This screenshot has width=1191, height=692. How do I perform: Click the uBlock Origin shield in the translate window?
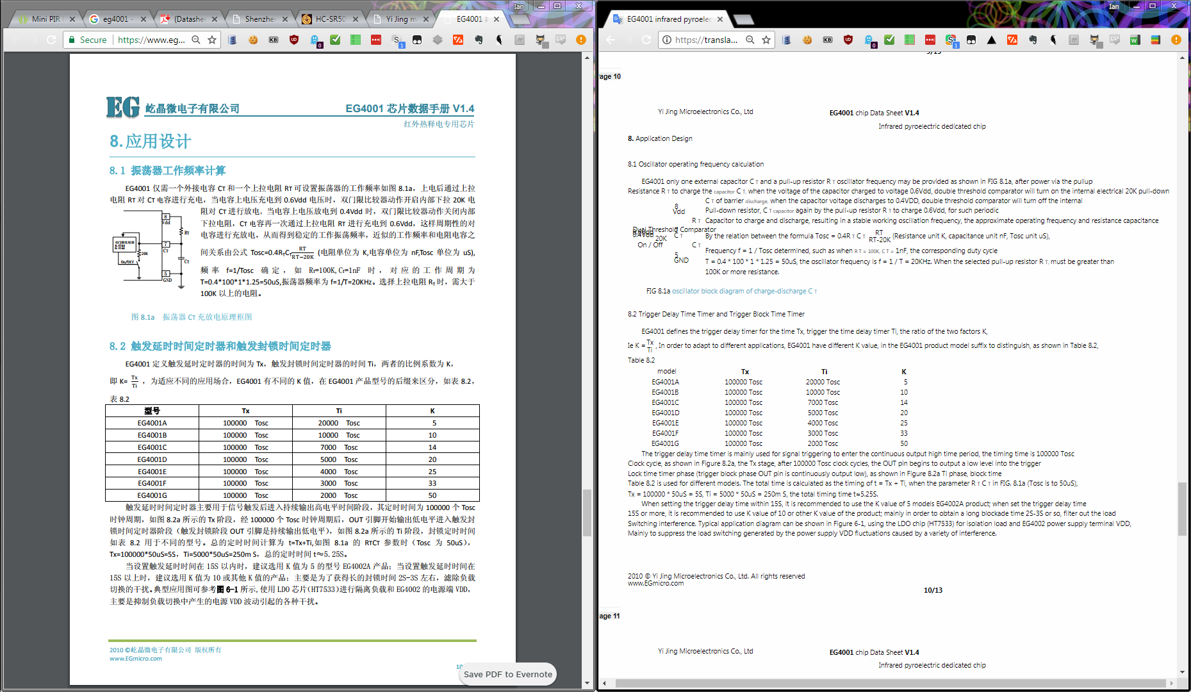coord(848,40)
